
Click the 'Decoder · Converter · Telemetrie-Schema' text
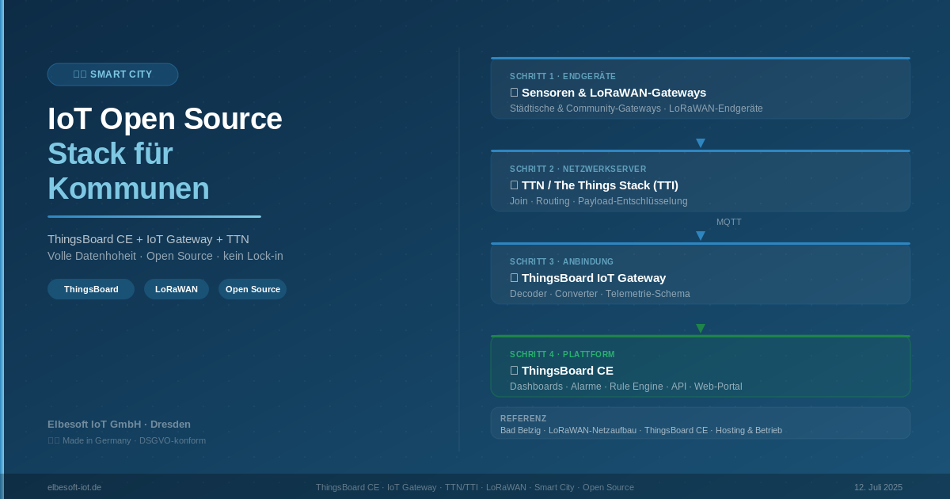point(600,294)
